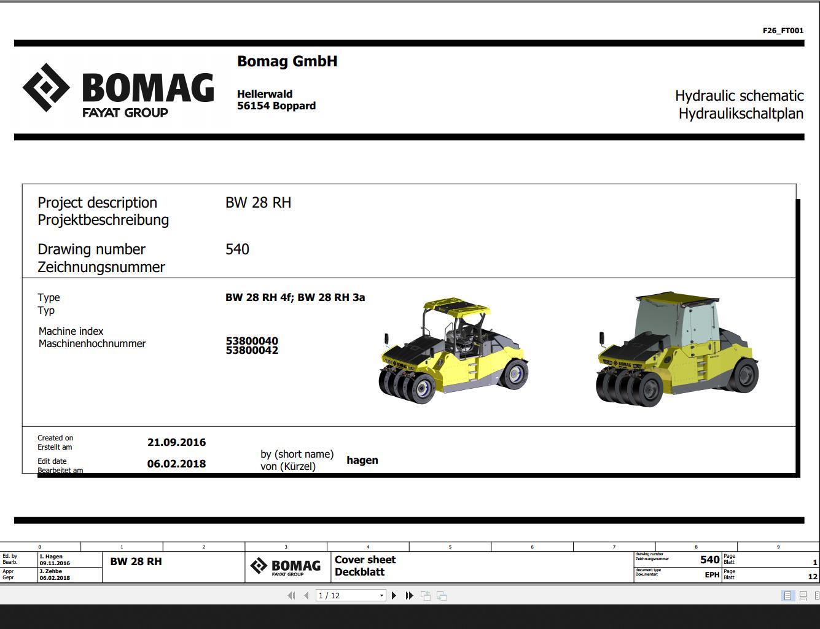This screenshot has width=820, height=629.
Task: Click the drawing number value '540' in form
Action: tap(237, 249)
